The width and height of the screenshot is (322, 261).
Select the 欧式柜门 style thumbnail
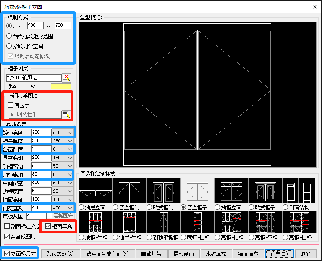(163, 191)
